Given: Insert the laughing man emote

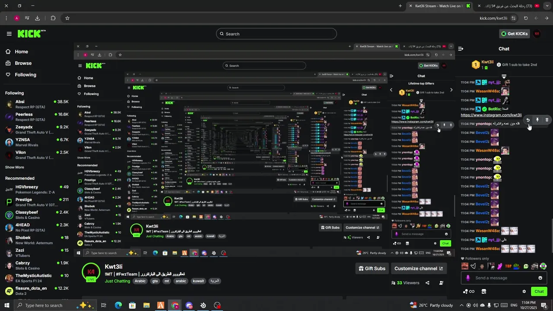Looking at the screenshot, I should (465, 266).
